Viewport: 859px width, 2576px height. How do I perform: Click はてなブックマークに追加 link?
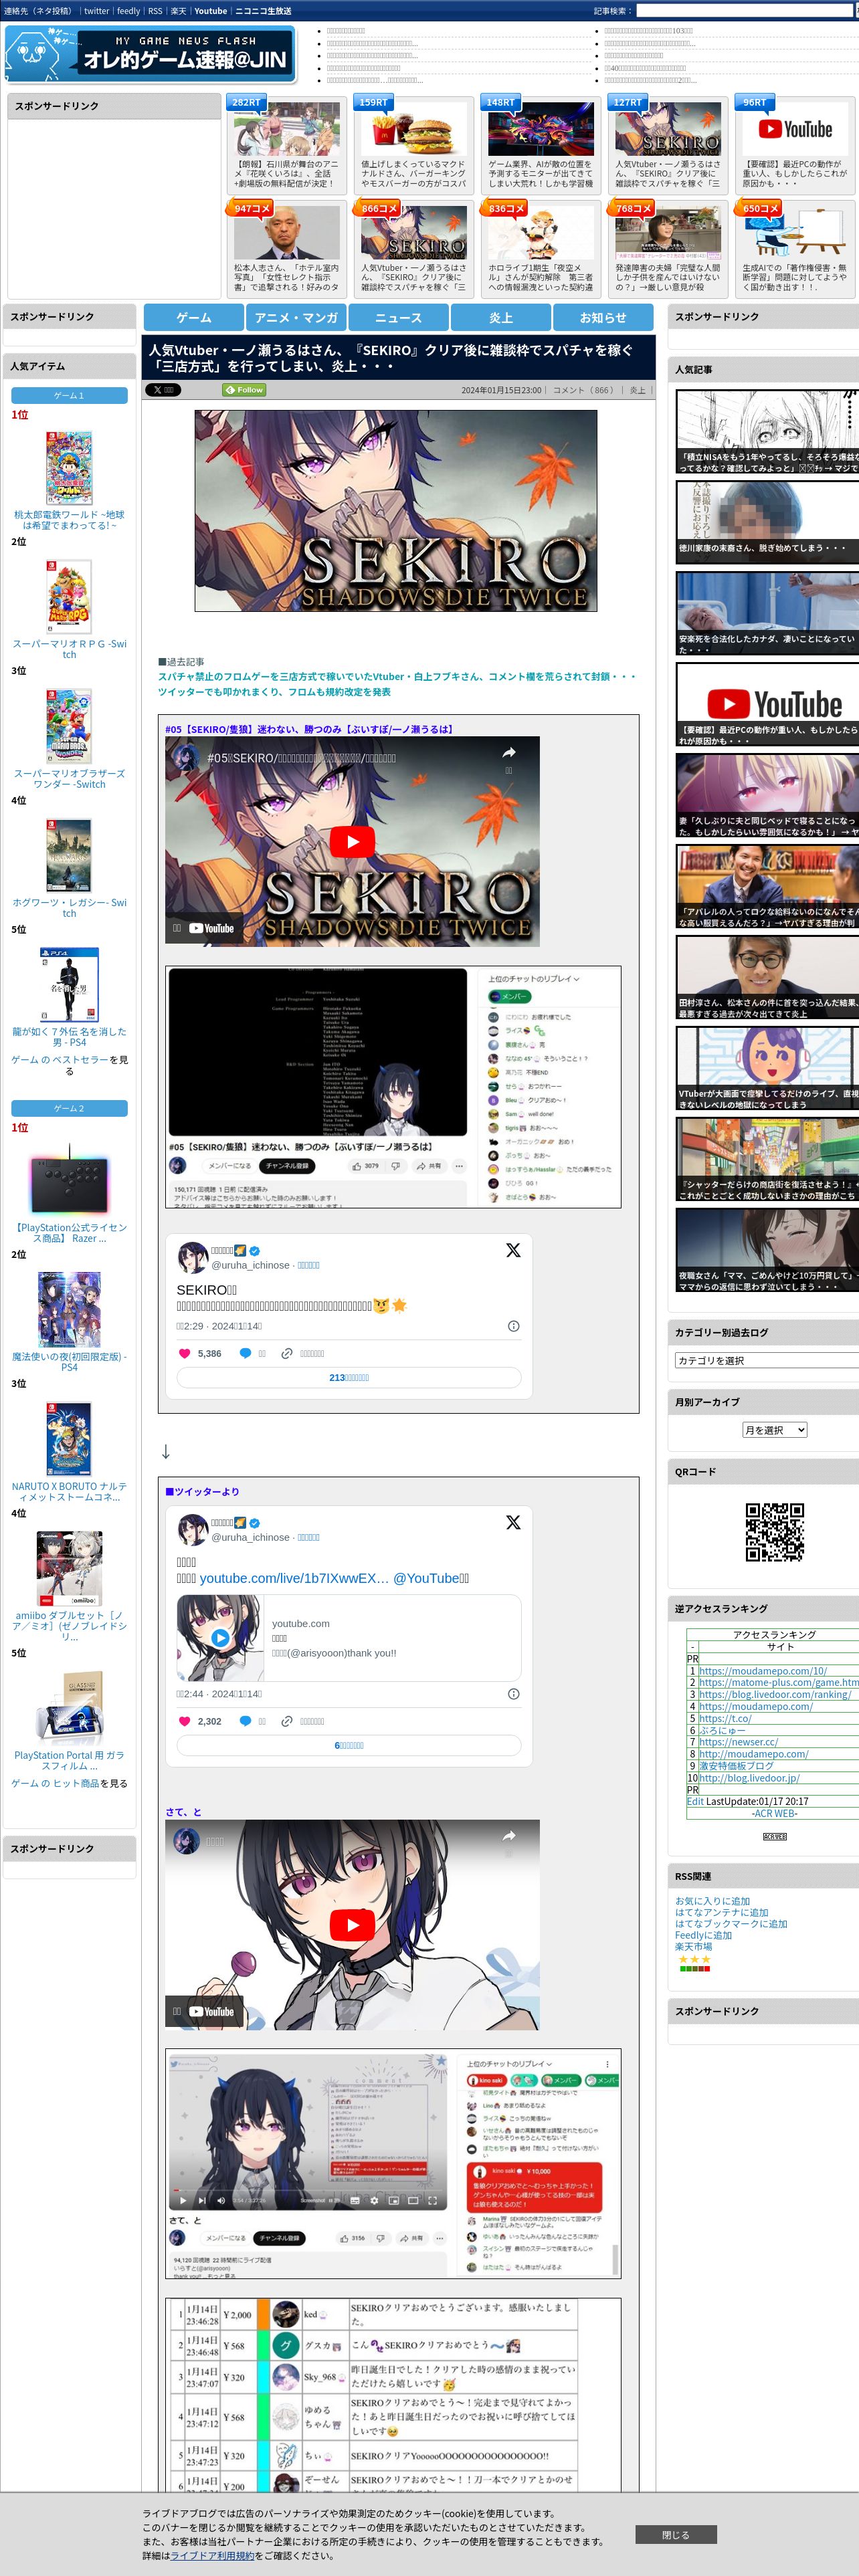(731, 1924)
